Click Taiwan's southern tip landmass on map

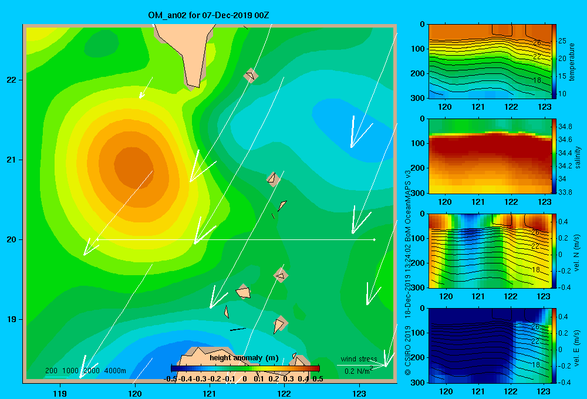point(186,52)
